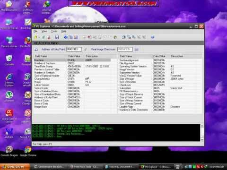
Task: Open the uTorrent desktop icon
Action: click(9, 96)
